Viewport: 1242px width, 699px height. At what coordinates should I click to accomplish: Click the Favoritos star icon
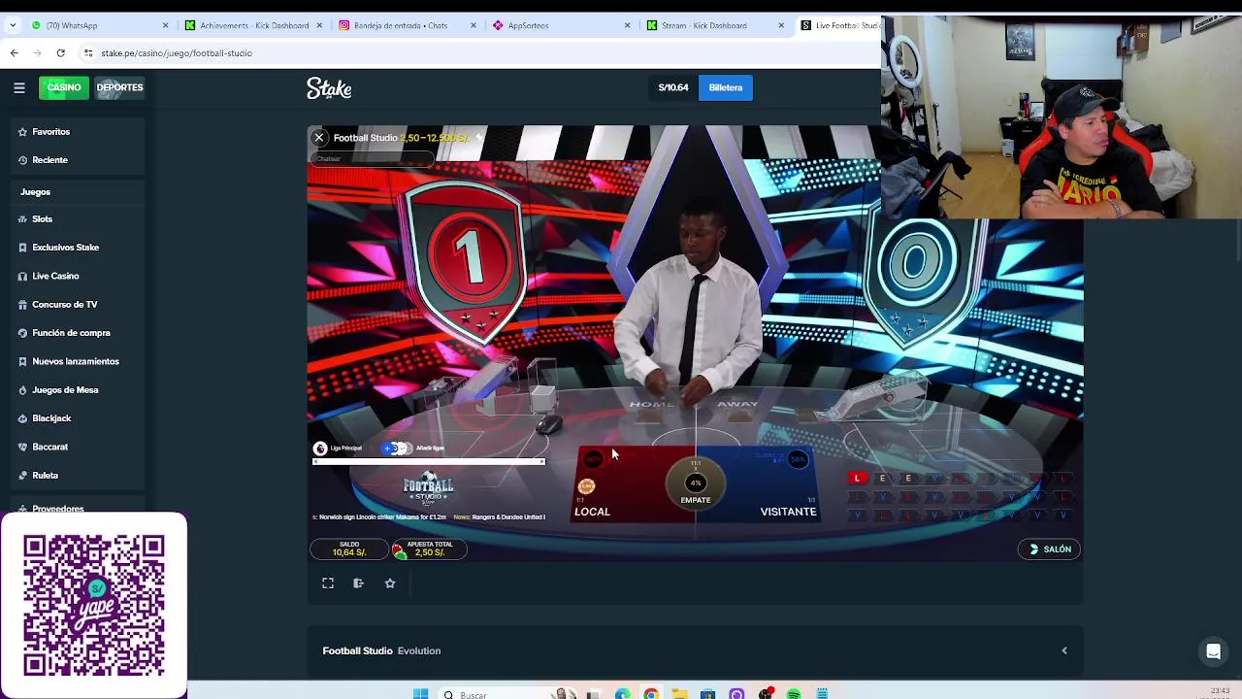[x=22, y=131]
